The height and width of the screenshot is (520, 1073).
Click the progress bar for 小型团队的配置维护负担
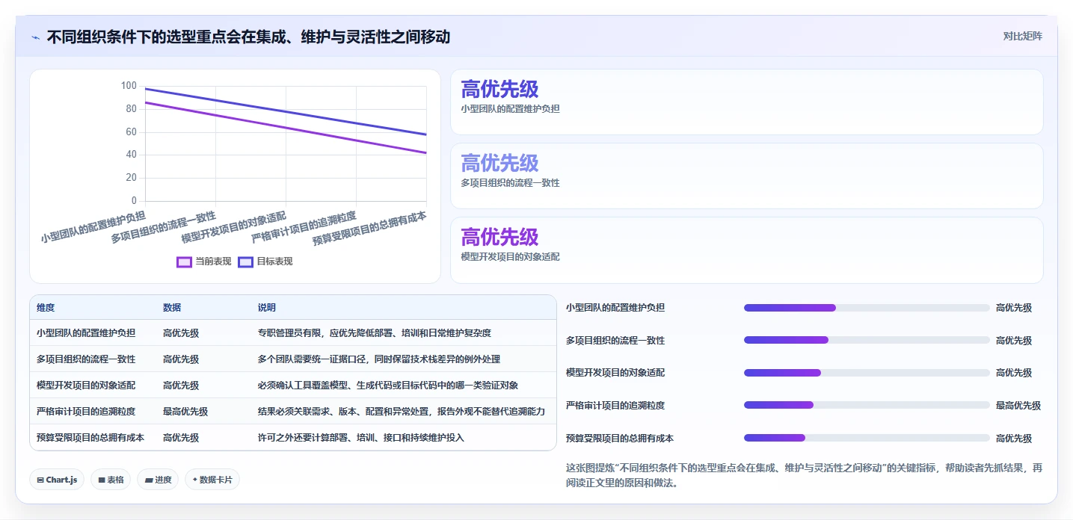point(867,308)
